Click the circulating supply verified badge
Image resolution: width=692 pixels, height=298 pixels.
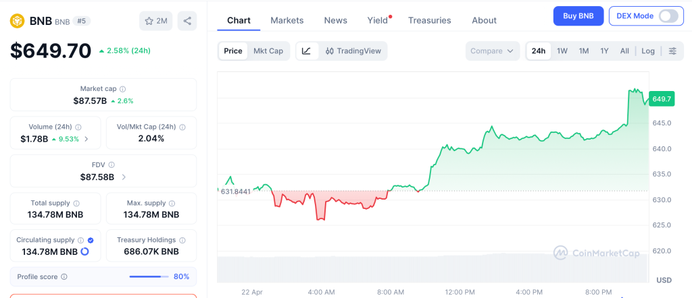(x=91, y=240)
